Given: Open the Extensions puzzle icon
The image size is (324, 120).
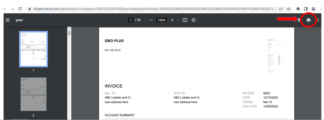Looking at the screenshot, I should (x=298, y=9).
